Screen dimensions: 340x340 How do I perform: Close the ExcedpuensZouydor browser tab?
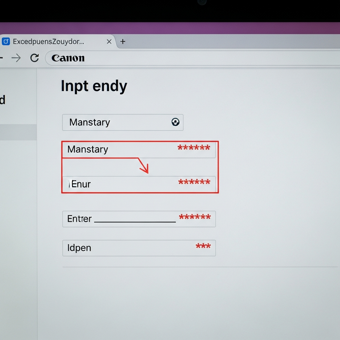pyautogui.click(x=109, y=42)
